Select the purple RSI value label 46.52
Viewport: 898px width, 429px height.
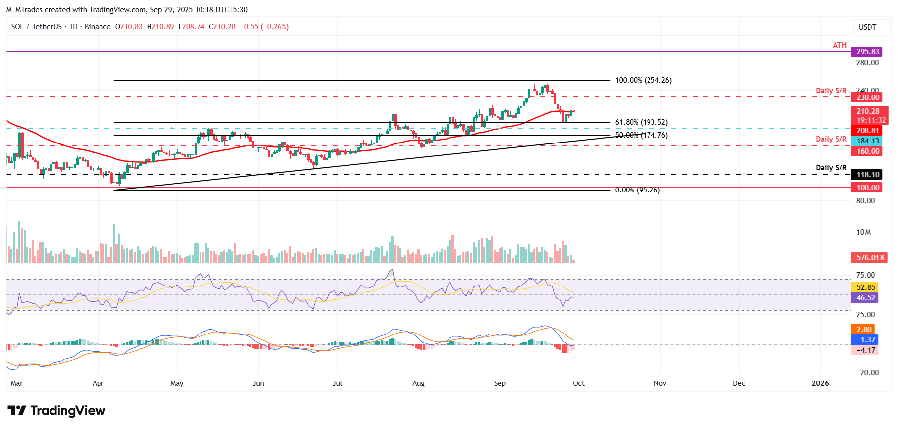coord(866,298)
